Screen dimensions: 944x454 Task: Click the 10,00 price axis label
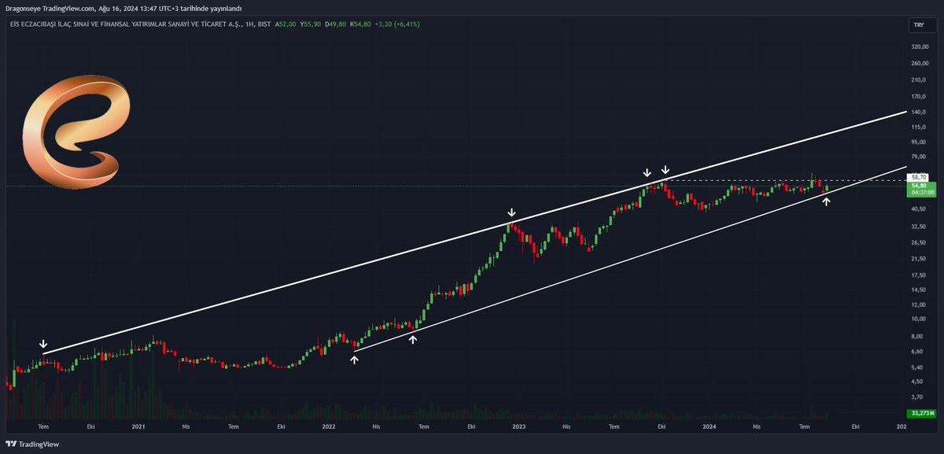coord(918,319)
